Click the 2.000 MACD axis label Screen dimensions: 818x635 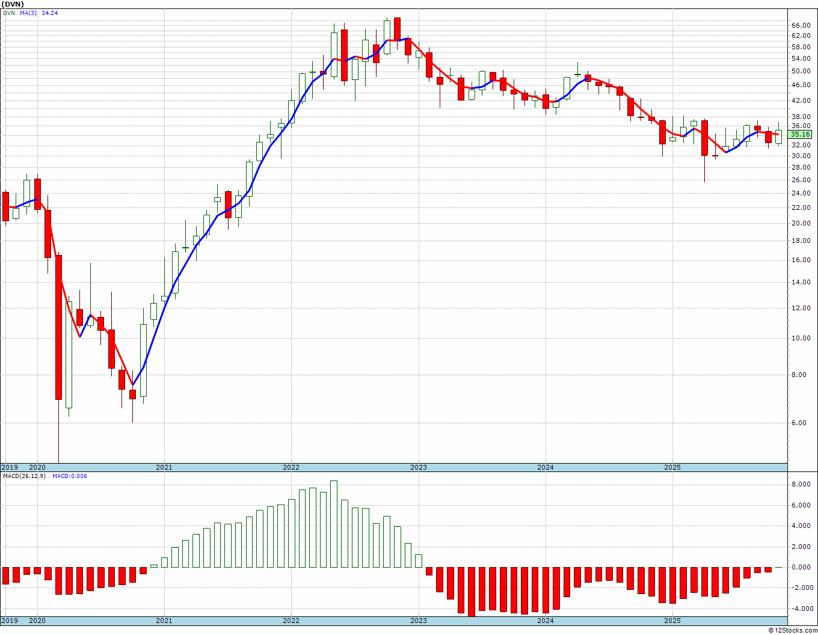801,547
